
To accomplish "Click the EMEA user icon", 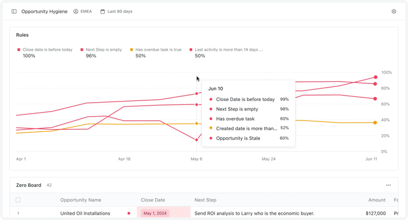I will 76,12.
